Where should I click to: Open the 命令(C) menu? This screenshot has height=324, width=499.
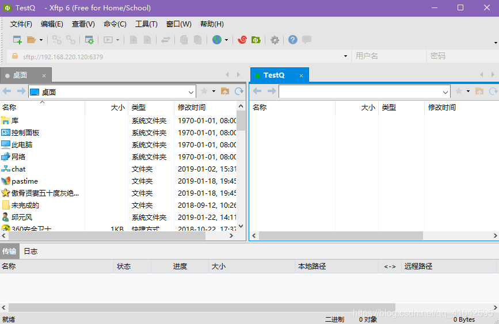click(x=115, y=24)
